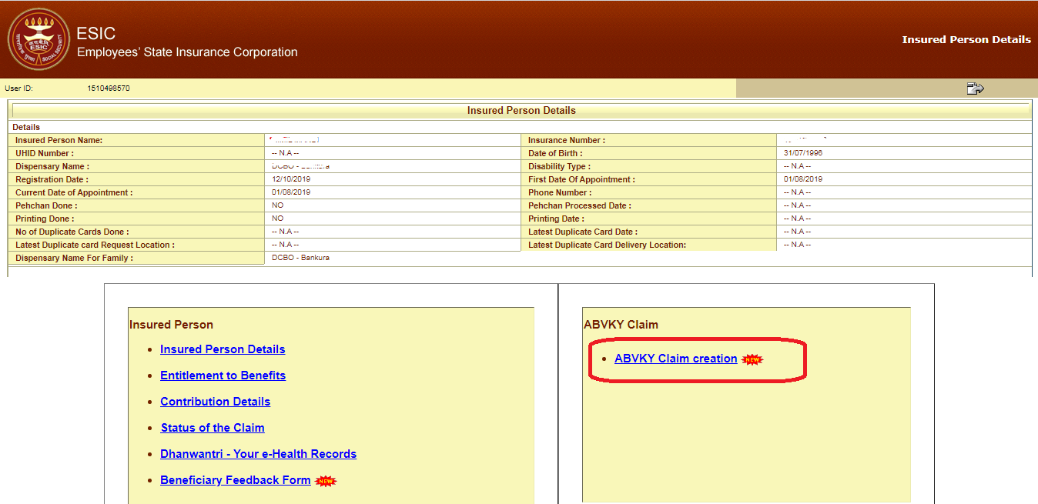Click the Insurance Number label

click(567, 141)
